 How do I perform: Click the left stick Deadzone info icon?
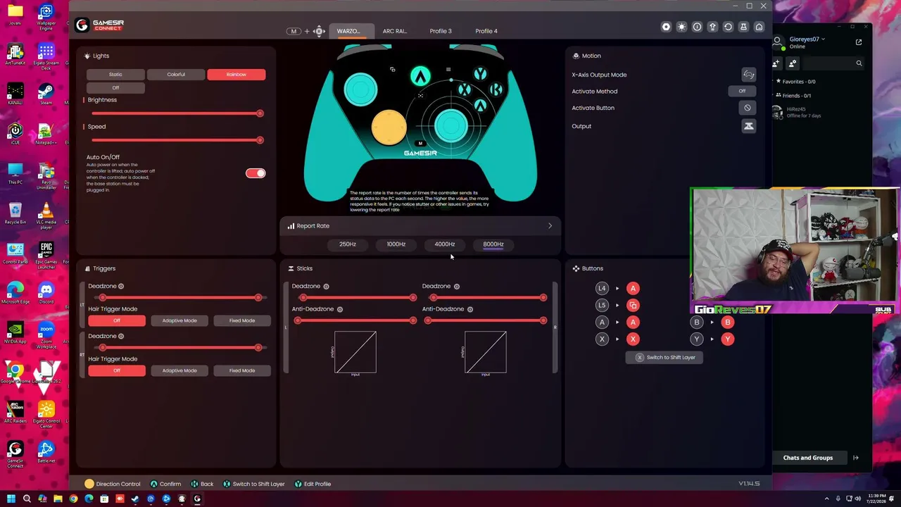pyautogui.click(x=326, y=287)
